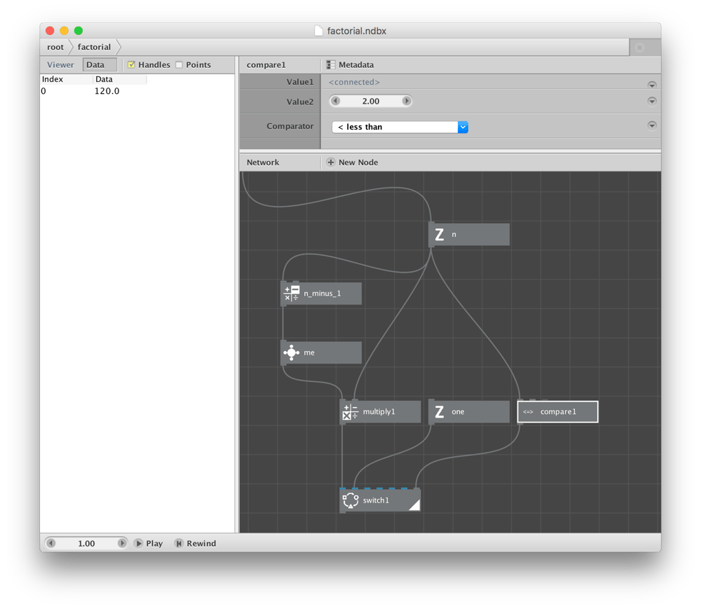Rewind the animation
The image size is (701, 609).
point(196,543)
